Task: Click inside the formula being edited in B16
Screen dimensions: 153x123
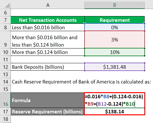Action: (114, 100)
